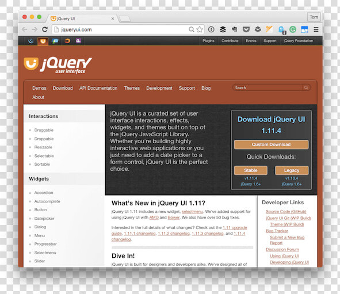The width and height of the screenshot is (340, 294).
Task: Open the 1.11.2 changelog link
Action: [x=174, y=233]
